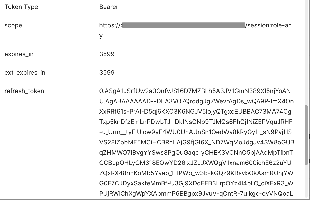Click the "scope" field label
The height and width of the screenshot is (200, 310).
(13, 25)
